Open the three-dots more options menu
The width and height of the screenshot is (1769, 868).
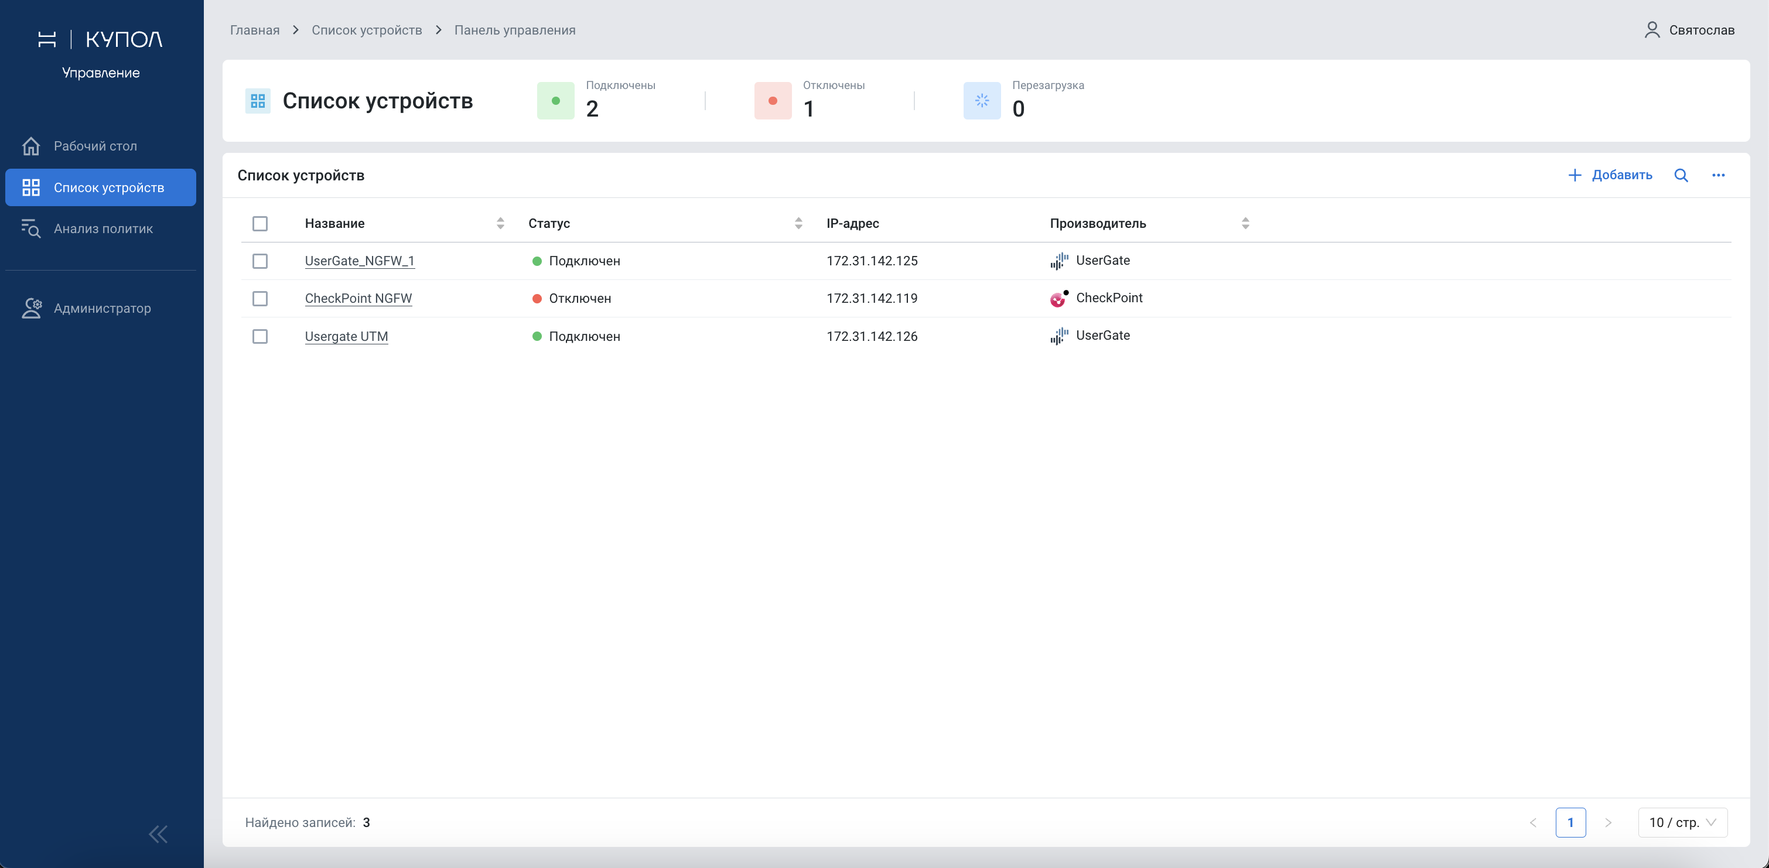[1718, 175]
